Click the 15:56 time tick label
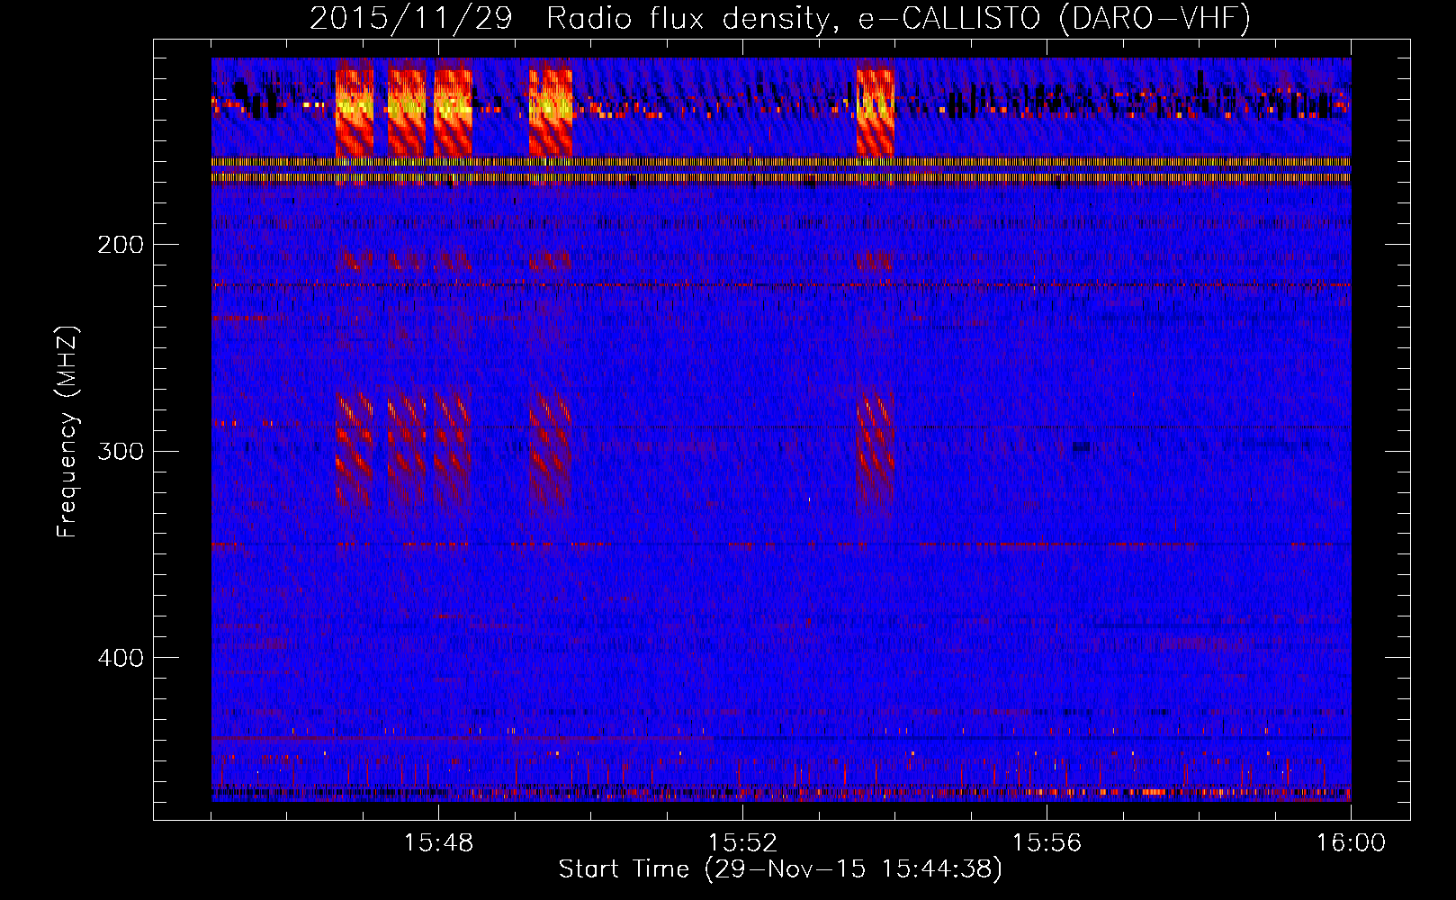Screen dimensions: 1456x900 [x=1047, y=843]
